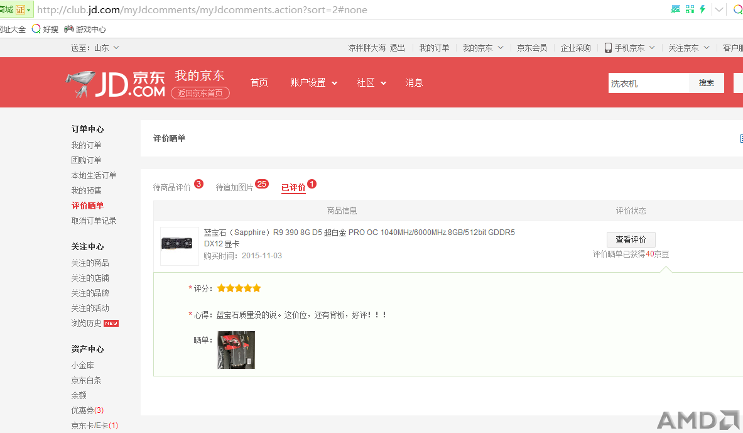Go to 首页 in the red header
This screenshot has height=433, width=743.
(x=259, y=82)
